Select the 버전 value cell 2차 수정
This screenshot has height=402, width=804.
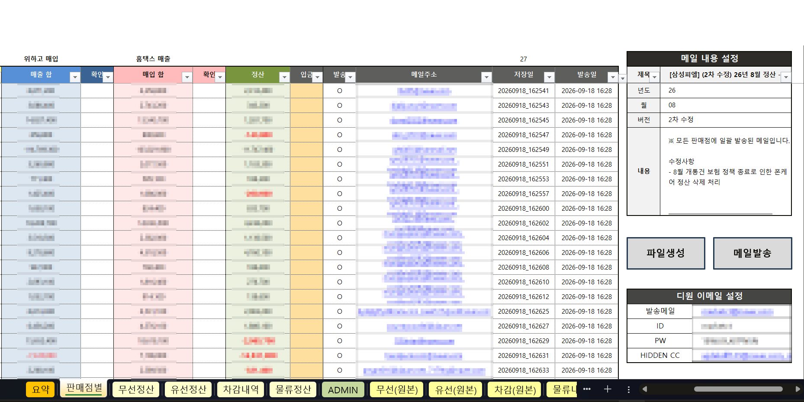click(726, 120)
